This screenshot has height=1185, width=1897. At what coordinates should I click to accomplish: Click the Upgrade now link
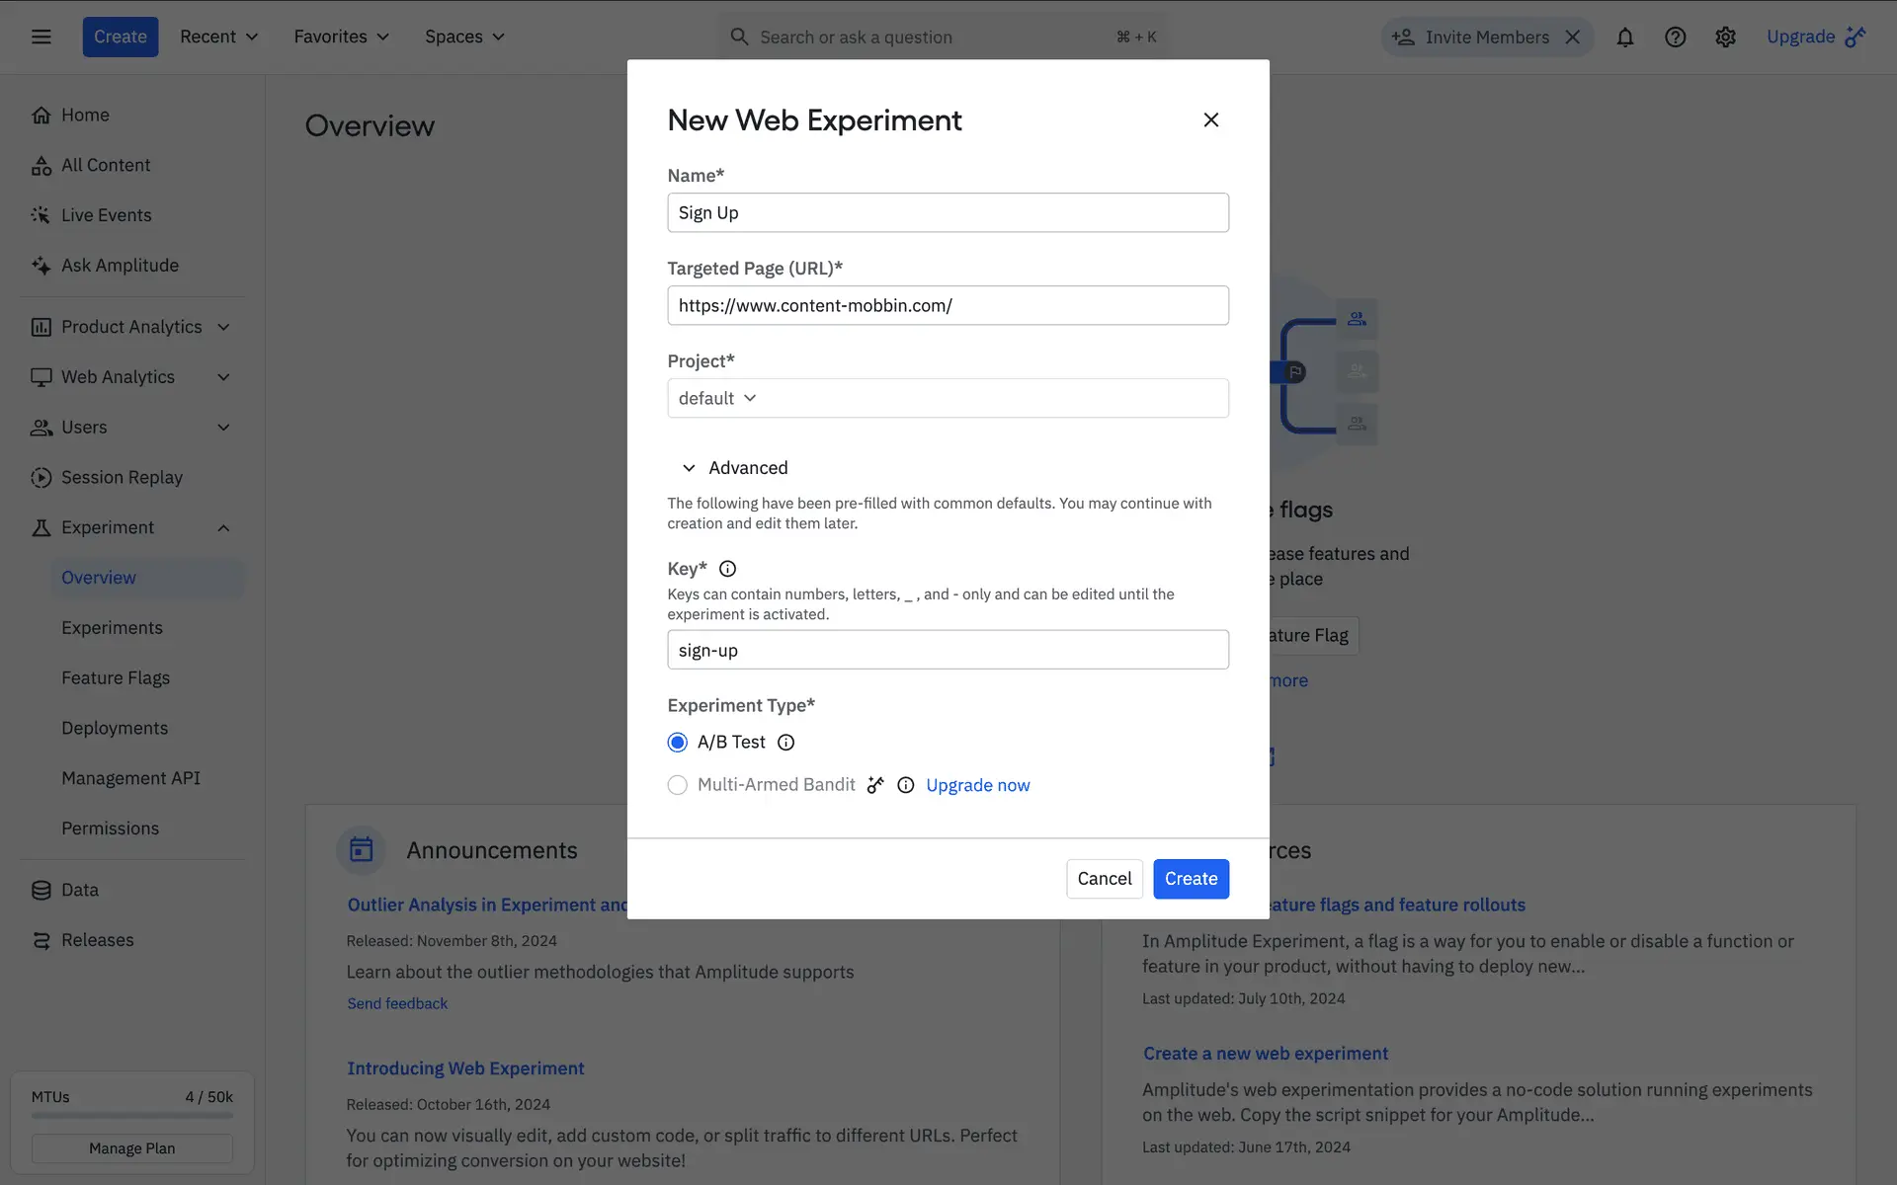[x=977, y=785]
